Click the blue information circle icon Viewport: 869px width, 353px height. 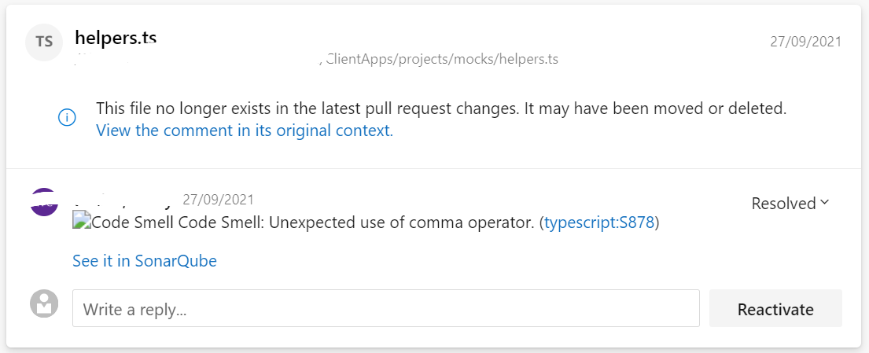(x=68, y=118)
